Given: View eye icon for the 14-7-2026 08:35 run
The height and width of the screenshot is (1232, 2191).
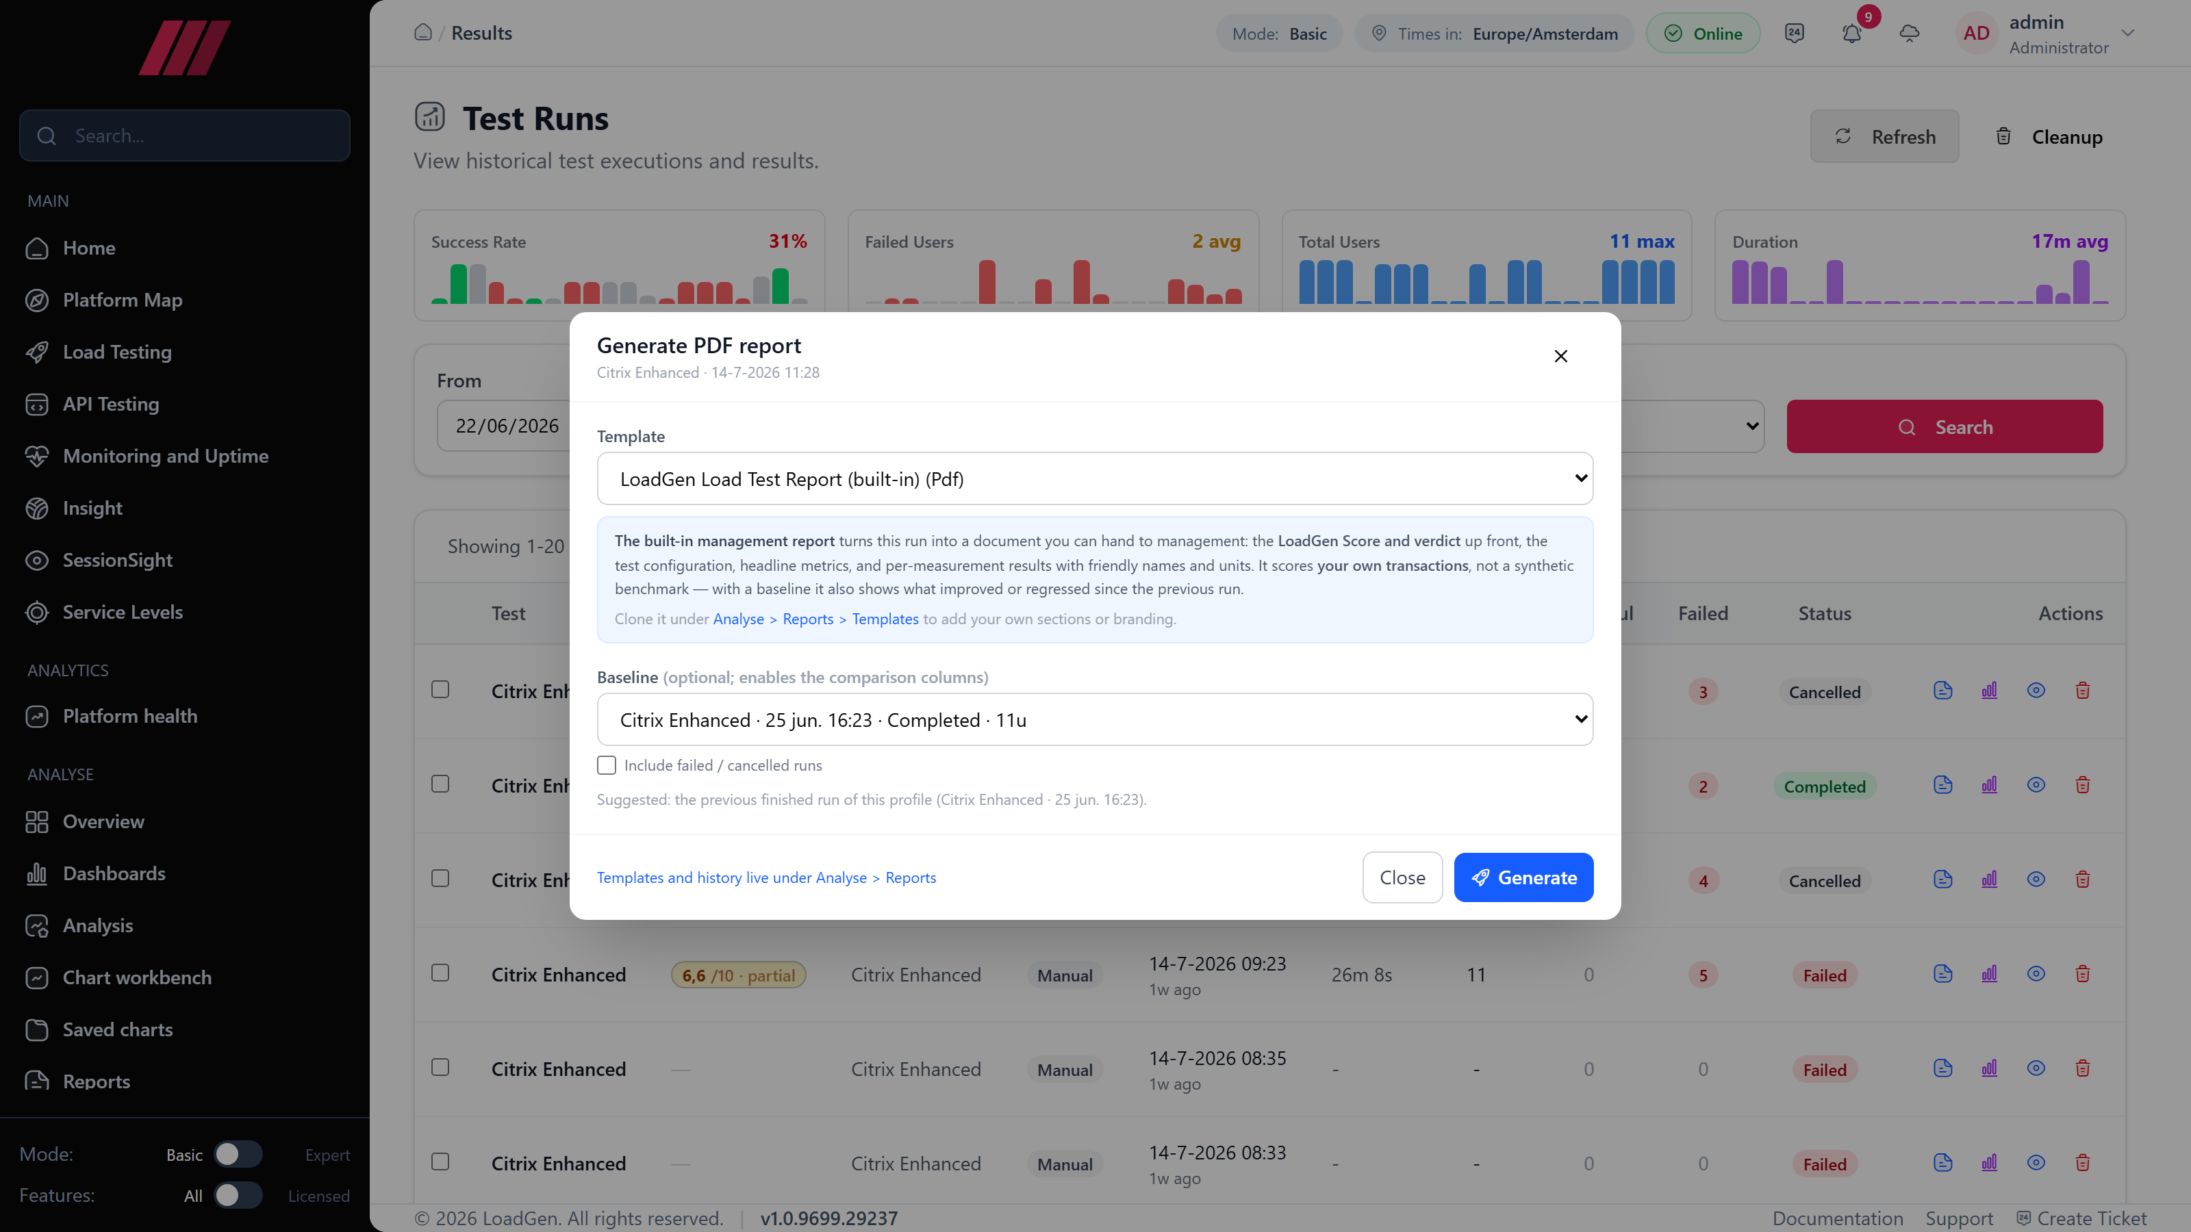Looking at the screenshot, I should tap(2036, 1068).
